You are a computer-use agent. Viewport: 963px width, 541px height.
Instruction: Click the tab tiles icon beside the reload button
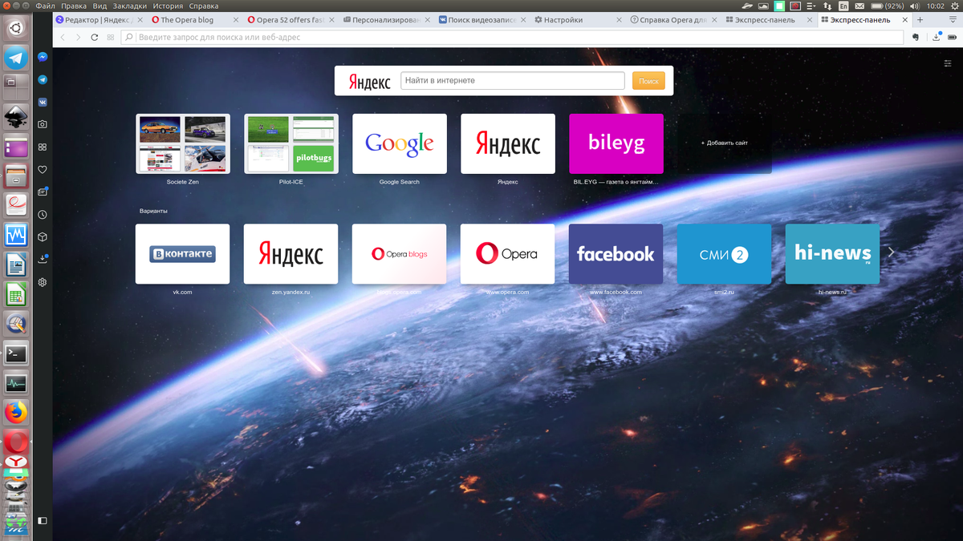[110, 37]
